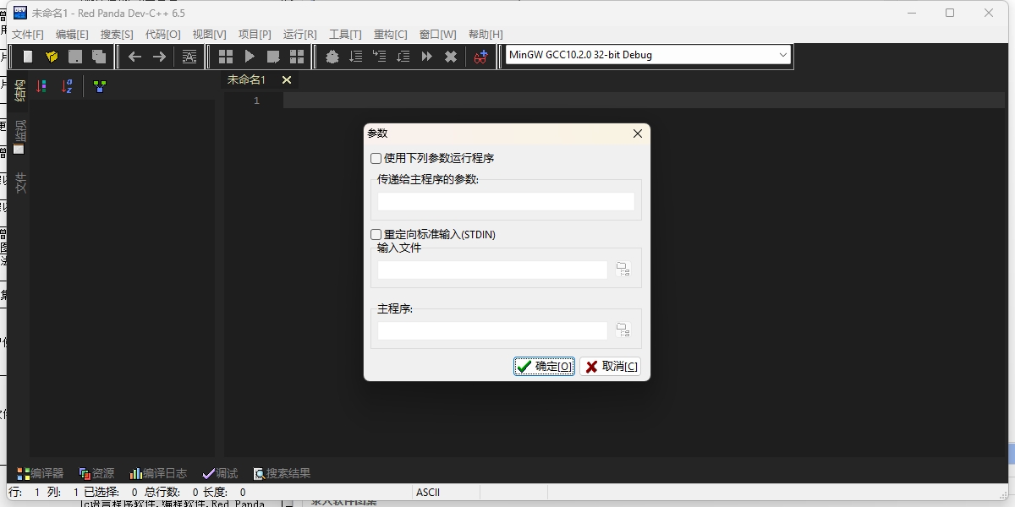The height and width of the screenshot is (507, 1015).
Task: Open the 编辑[E] menu
Action: [72, 34]
